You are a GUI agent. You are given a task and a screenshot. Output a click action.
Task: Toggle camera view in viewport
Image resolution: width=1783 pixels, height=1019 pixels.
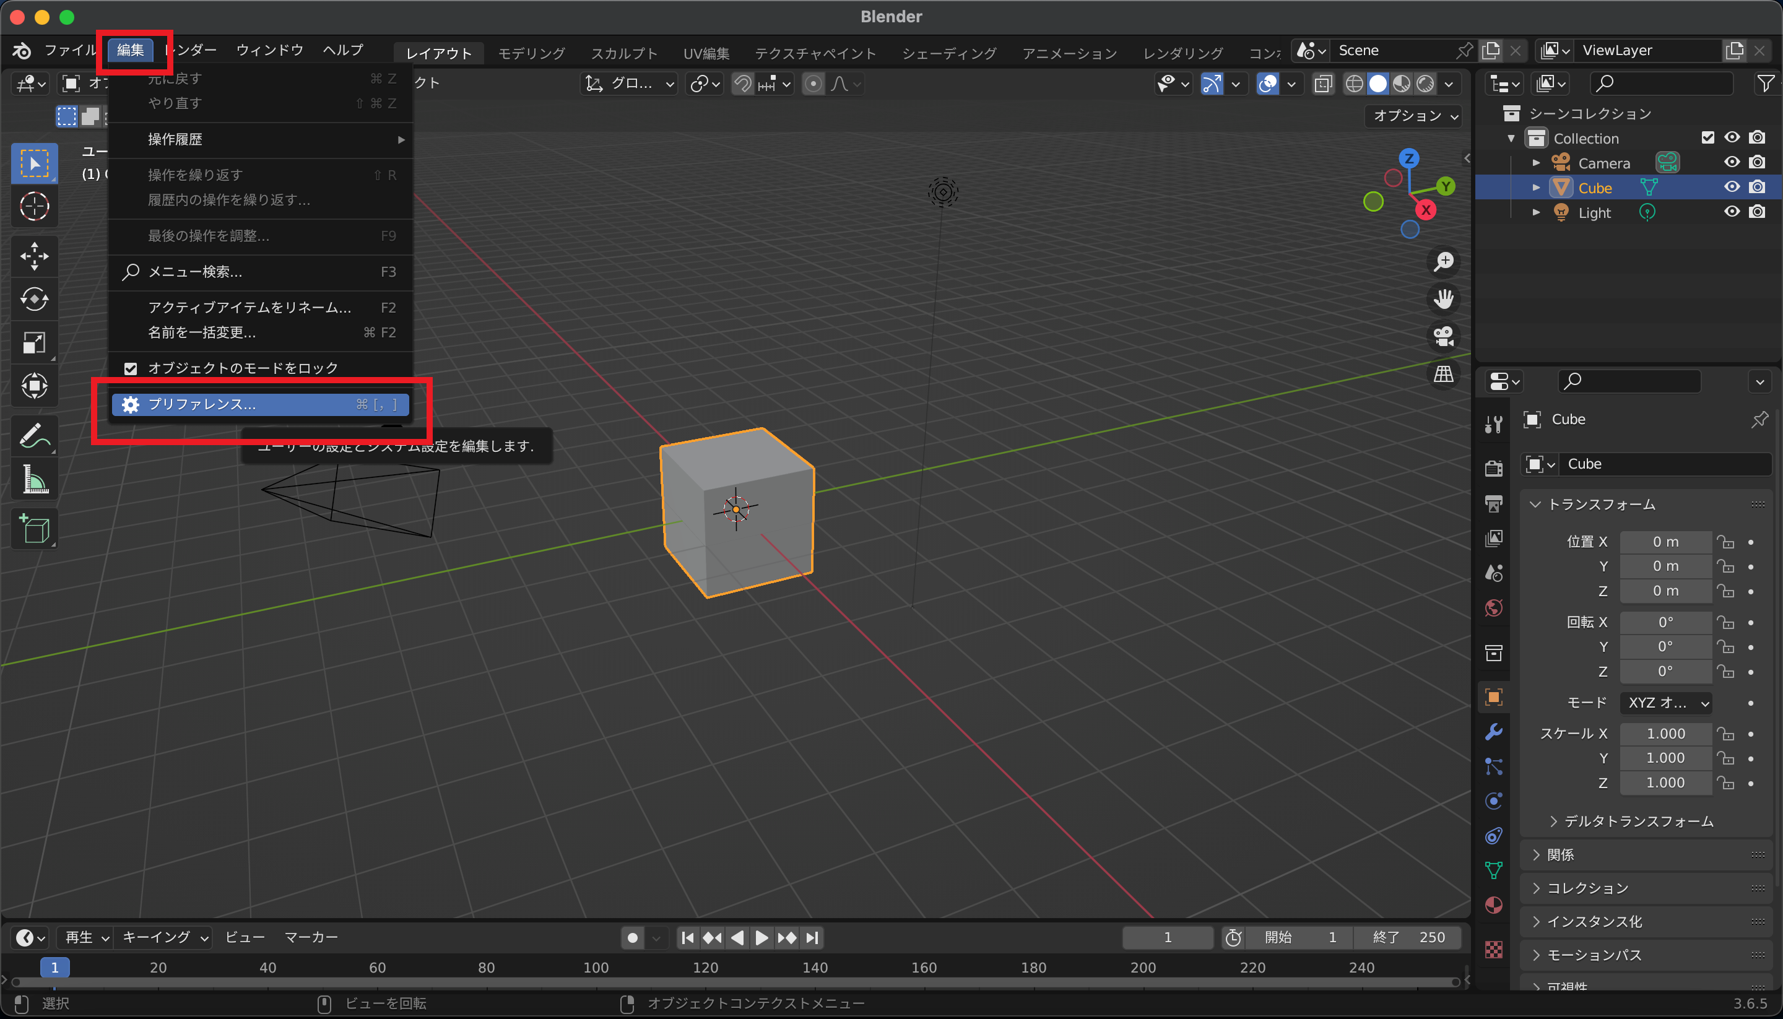pos(1443,337)
